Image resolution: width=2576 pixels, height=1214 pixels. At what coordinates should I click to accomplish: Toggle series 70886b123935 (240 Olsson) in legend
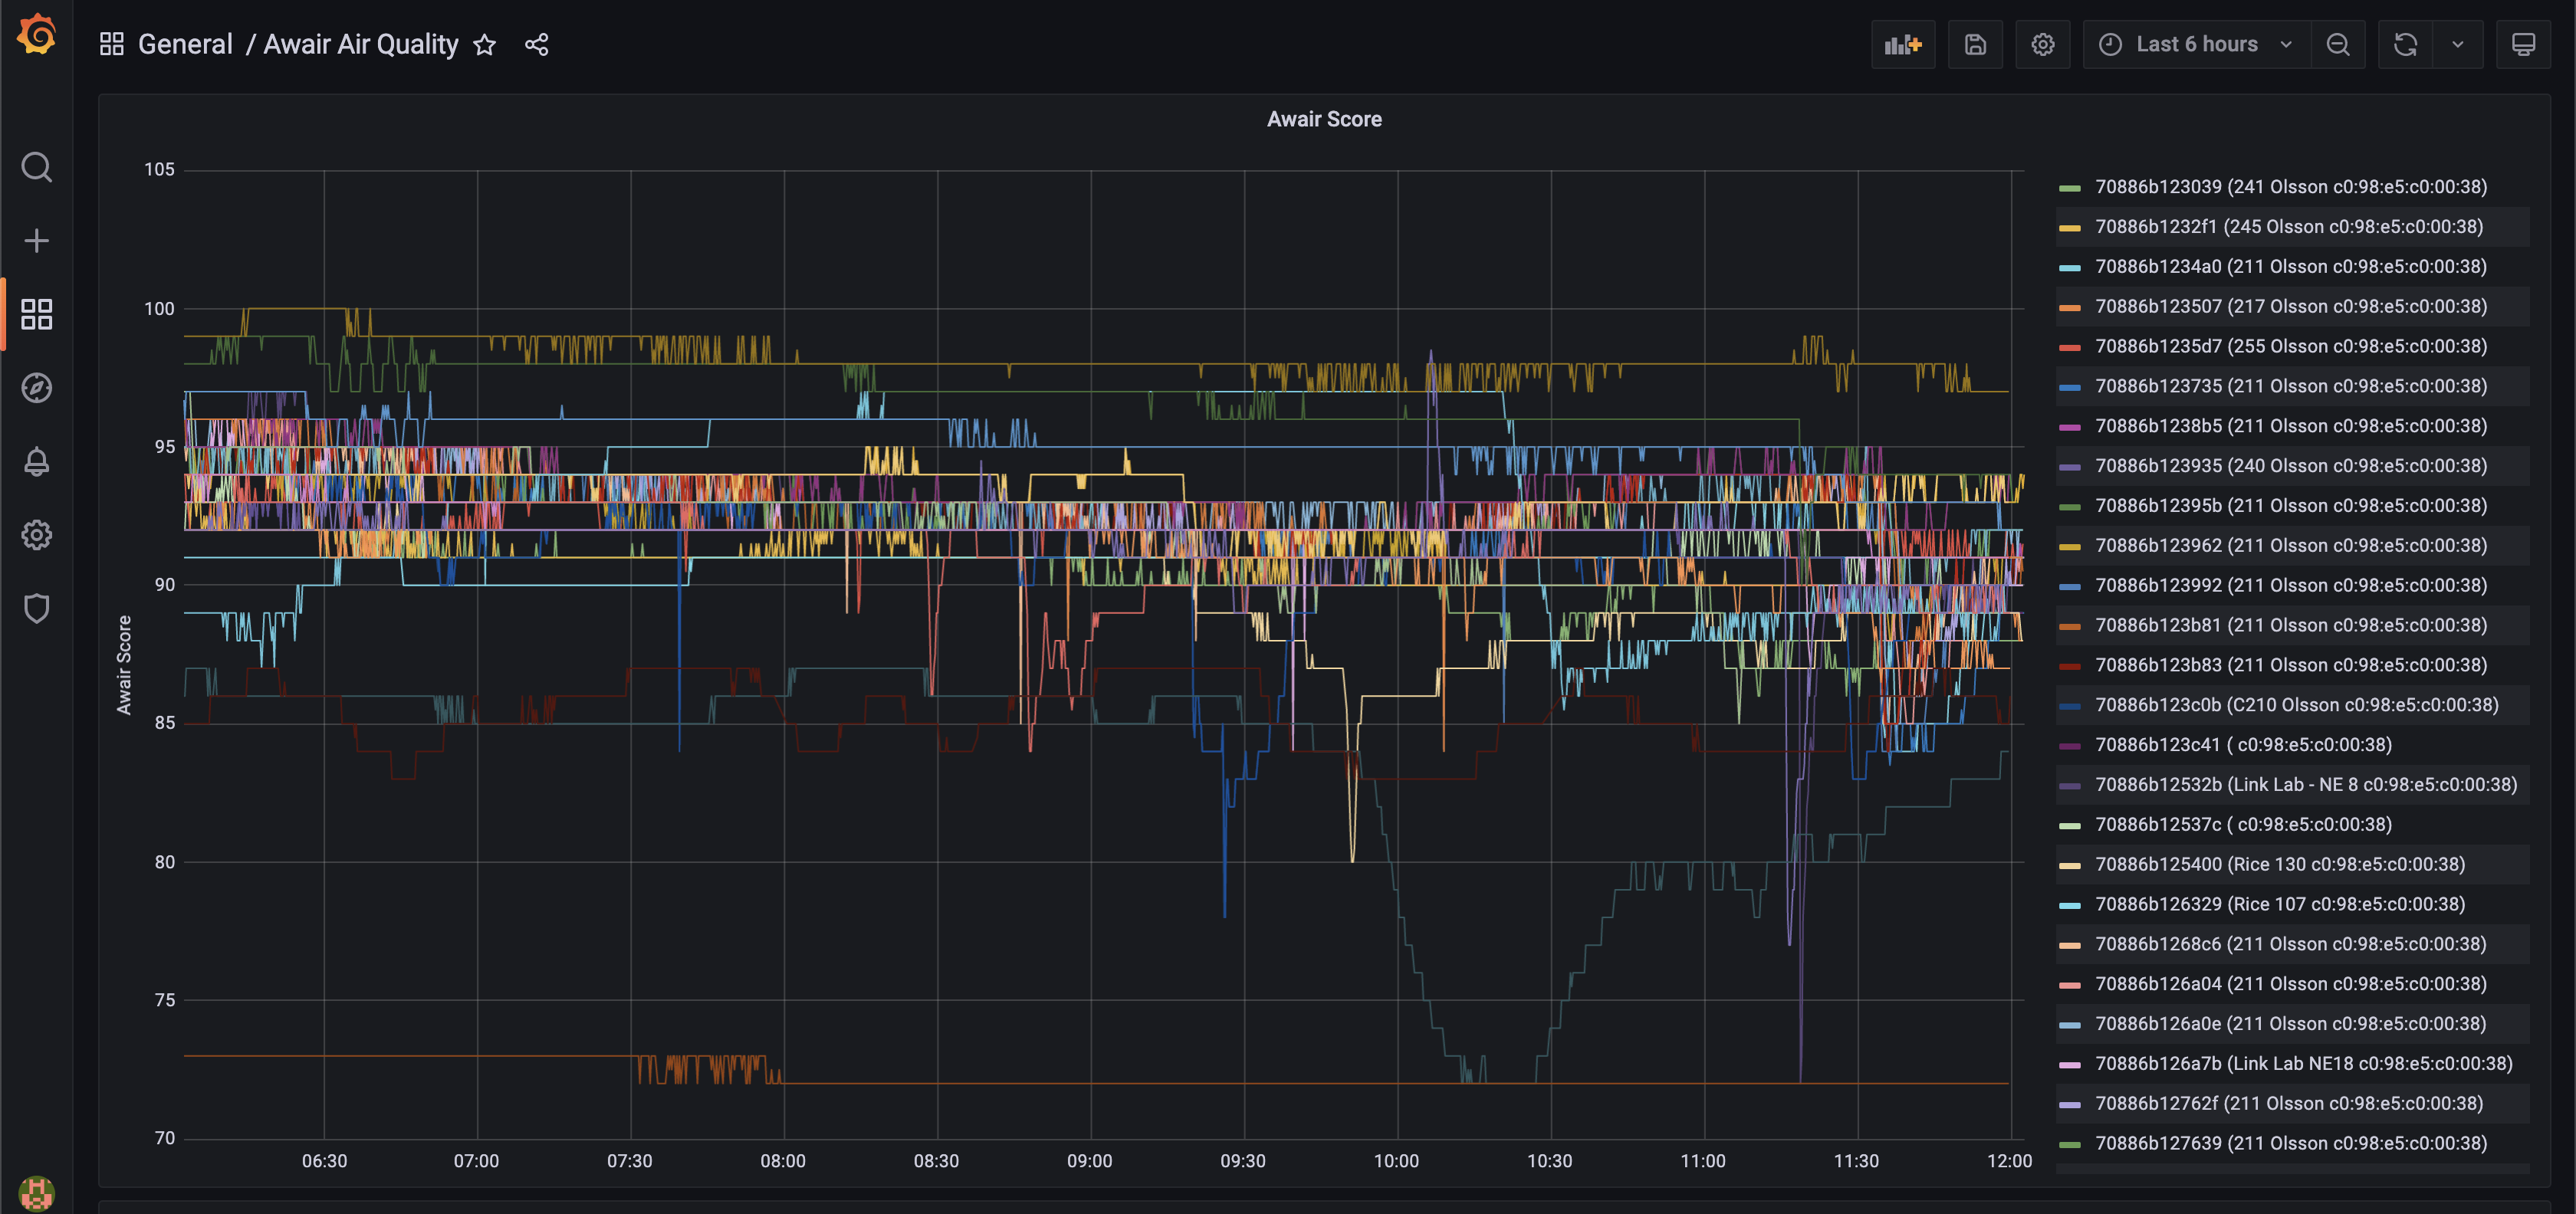pos(2290,466)
